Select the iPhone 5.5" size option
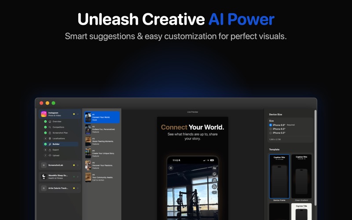352x220 pixels. (x=271, y=133)
